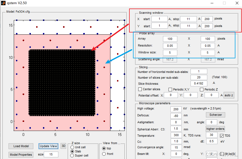
Task: Click the second Probe Array pixels field
Action: 208,39
